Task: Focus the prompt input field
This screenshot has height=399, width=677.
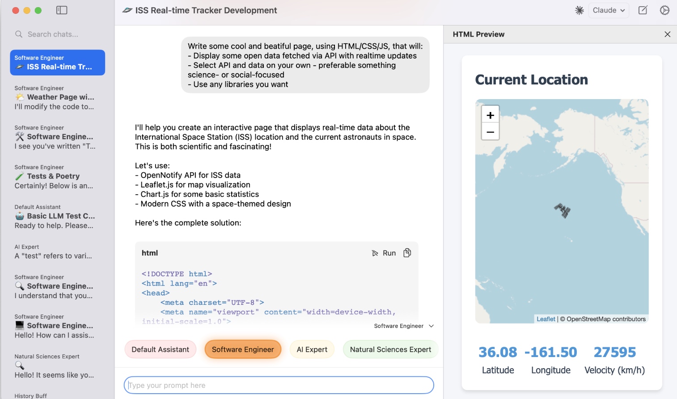Action: pyautogui.click(x=279, y=385)
